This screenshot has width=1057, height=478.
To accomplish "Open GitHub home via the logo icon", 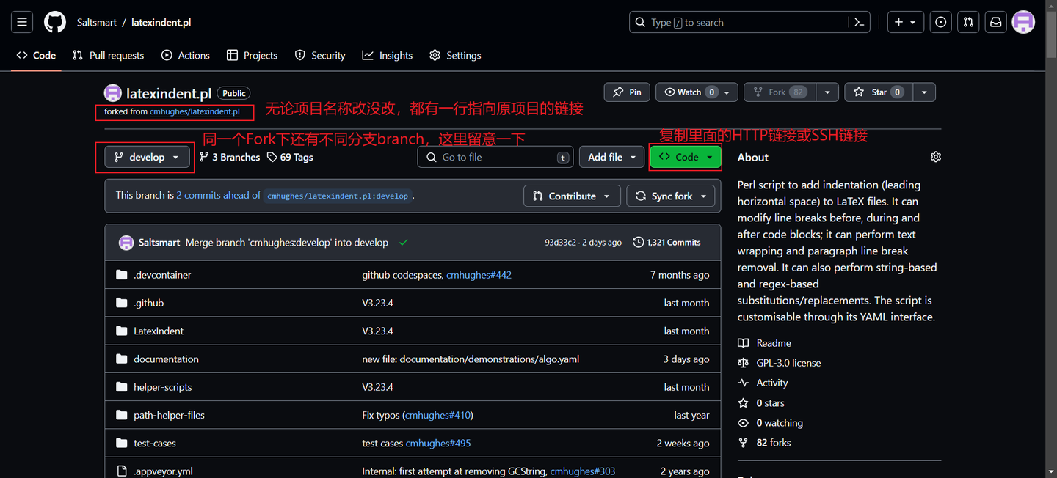I will coord(54,21).
